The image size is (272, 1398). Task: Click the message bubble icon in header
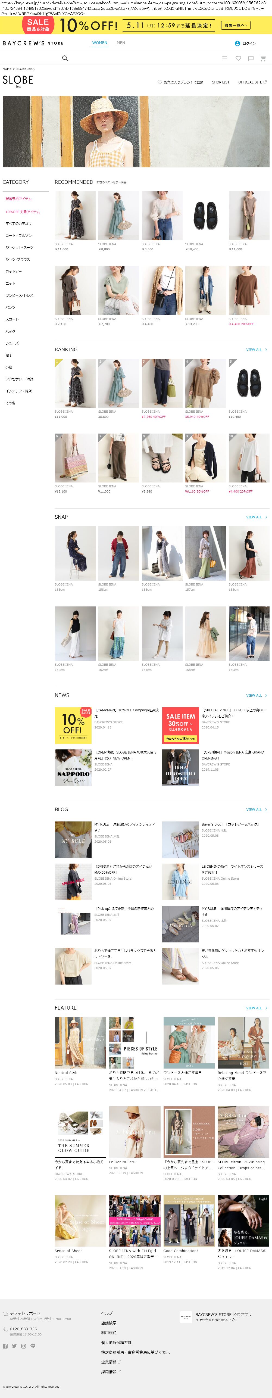tap(250, 58)
